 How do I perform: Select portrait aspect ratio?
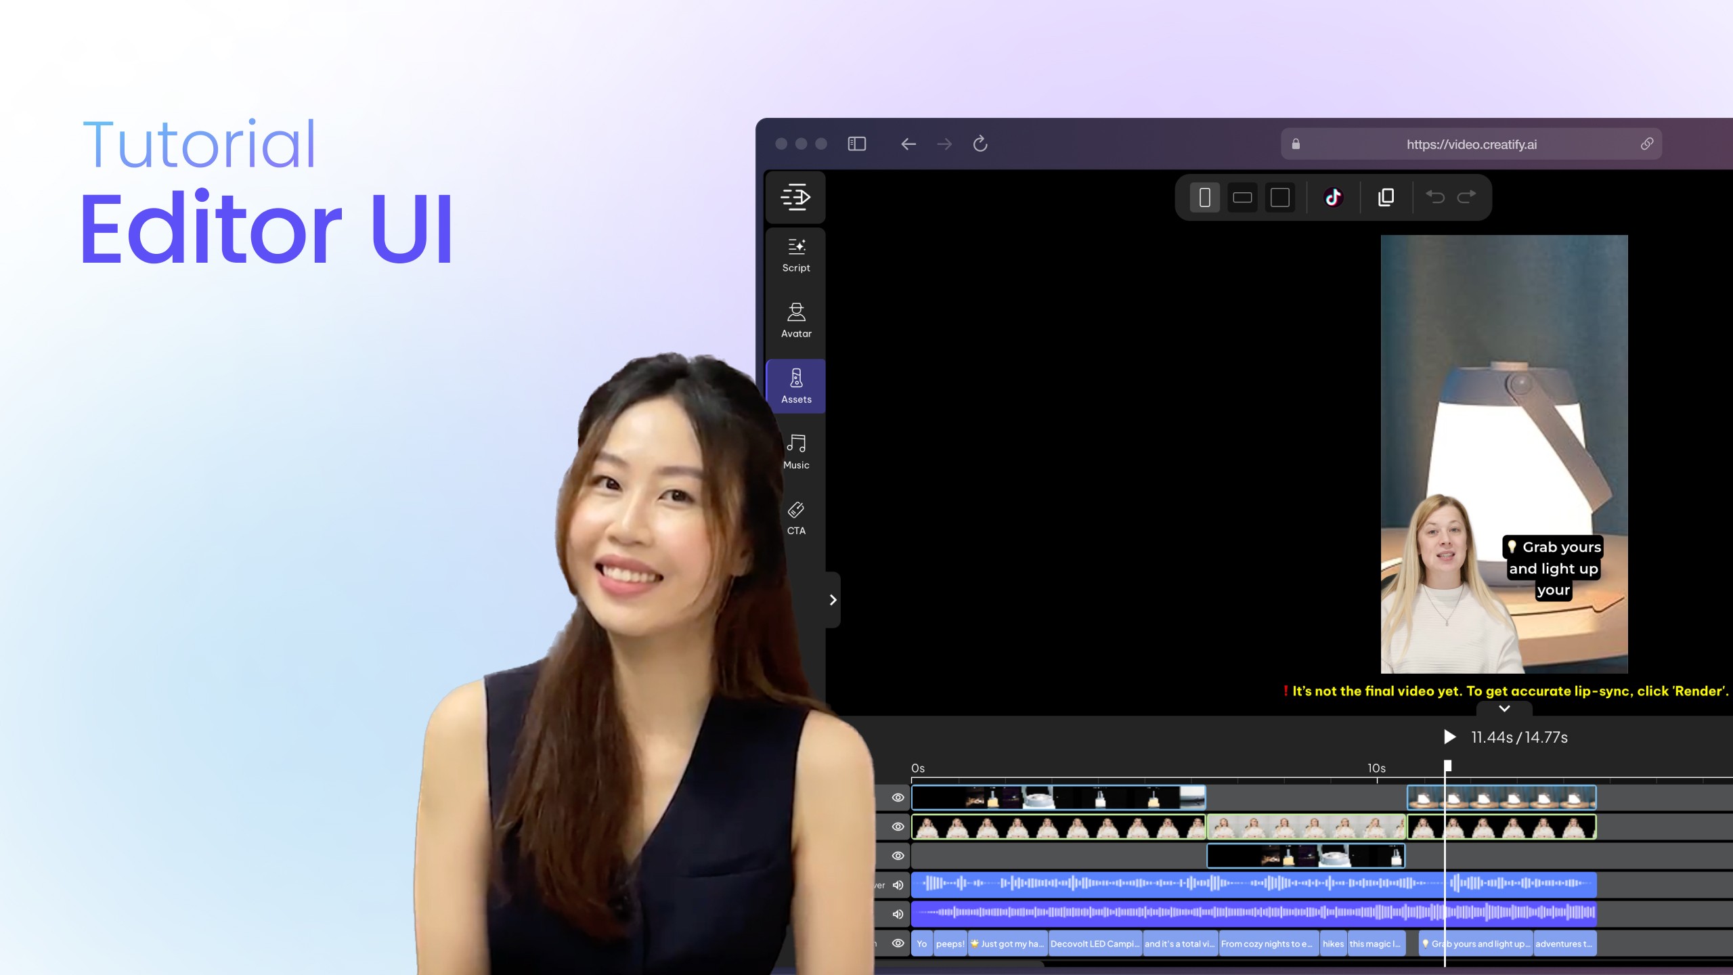click(1204, 198)
